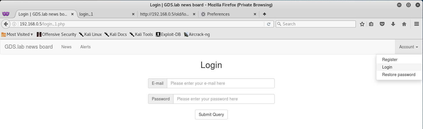The height and width of the screenshot is (129, 423).
Task: Click the back arrow navigation button
Action: (6, 24)
